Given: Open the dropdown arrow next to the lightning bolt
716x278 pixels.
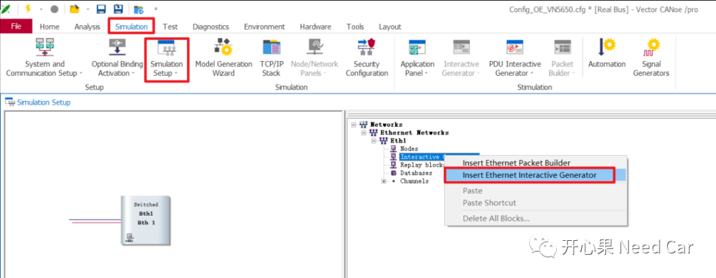Looking at the screenshot, I should click(40, 9).
